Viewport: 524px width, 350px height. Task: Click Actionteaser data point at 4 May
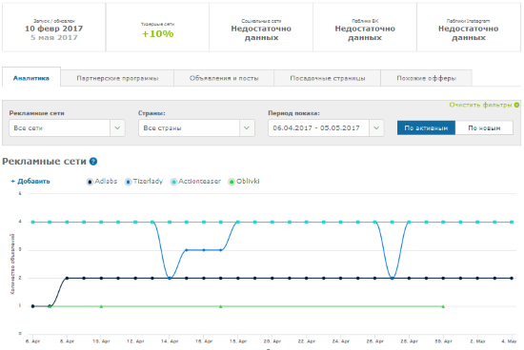coord(512,222)
